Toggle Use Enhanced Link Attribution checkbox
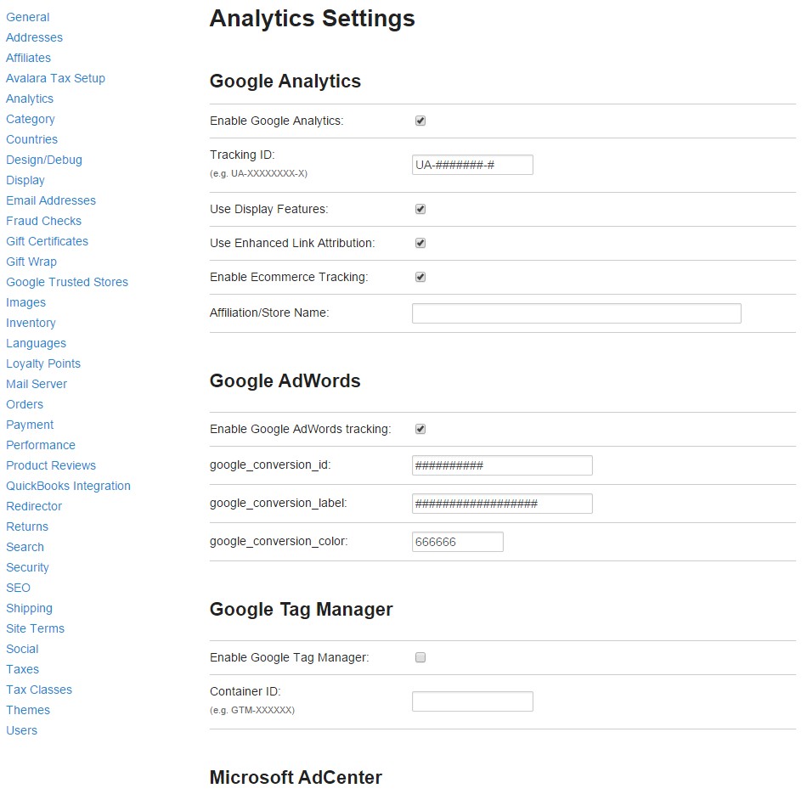 420,244
